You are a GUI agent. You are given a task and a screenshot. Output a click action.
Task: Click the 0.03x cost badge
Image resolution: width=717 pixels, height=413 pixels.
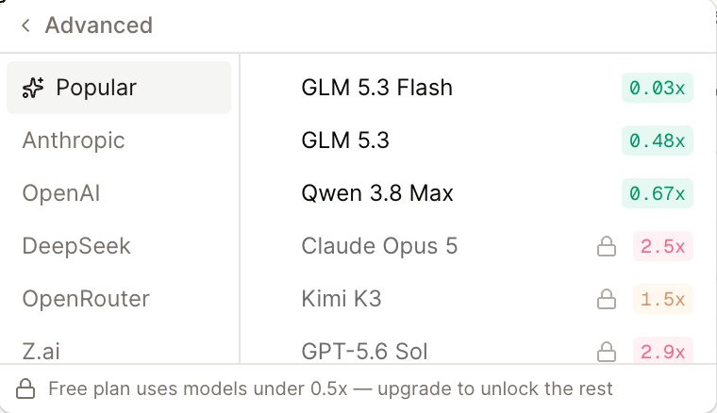coord(658,88)
